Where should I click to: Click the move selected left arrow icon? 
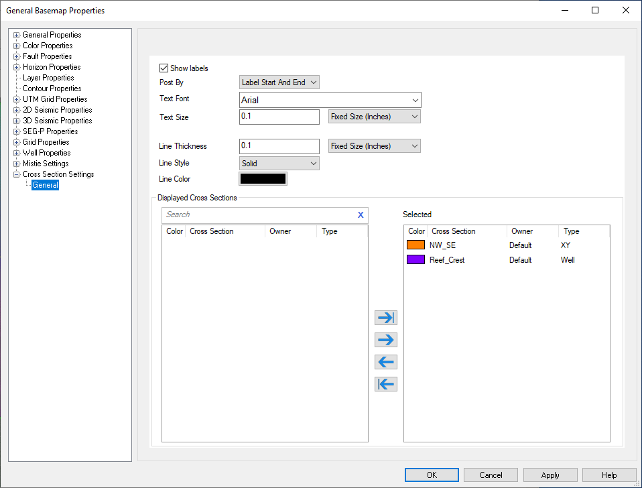386,362
